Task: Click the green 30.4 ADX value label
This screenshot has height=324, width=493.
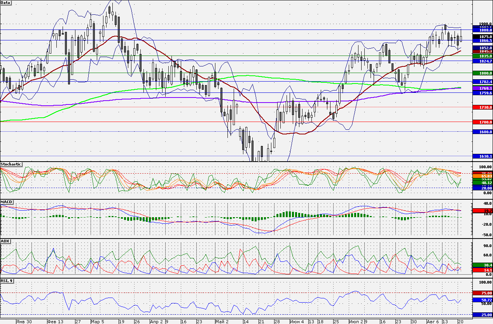Action: tap(482, 265)
